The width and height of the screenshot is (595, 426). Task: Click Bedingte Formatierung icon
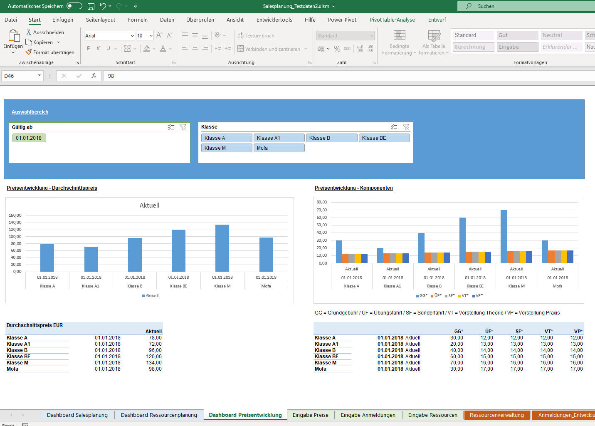(400, 35)
